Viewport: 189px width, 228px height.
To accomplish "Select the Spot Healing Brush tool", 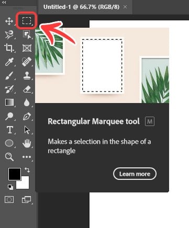I will 27,62.
